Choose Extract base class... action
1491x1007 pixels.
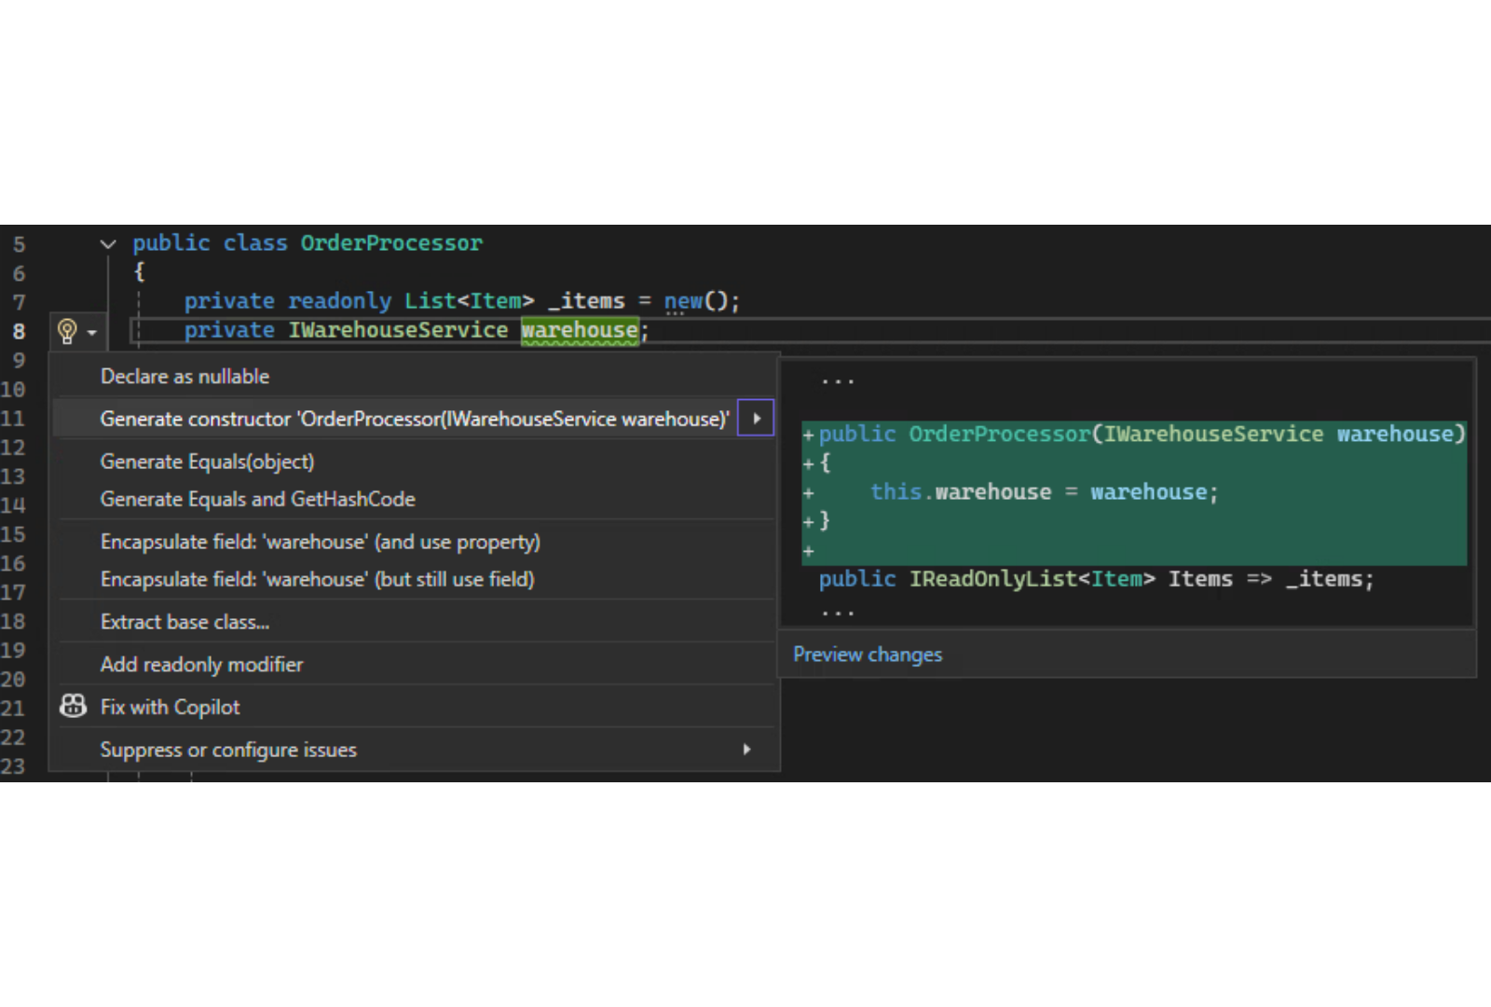185,623
